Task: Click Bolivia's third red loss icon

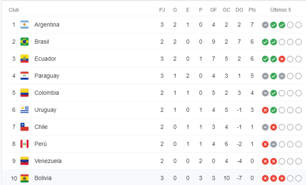Action: point(282,178)
